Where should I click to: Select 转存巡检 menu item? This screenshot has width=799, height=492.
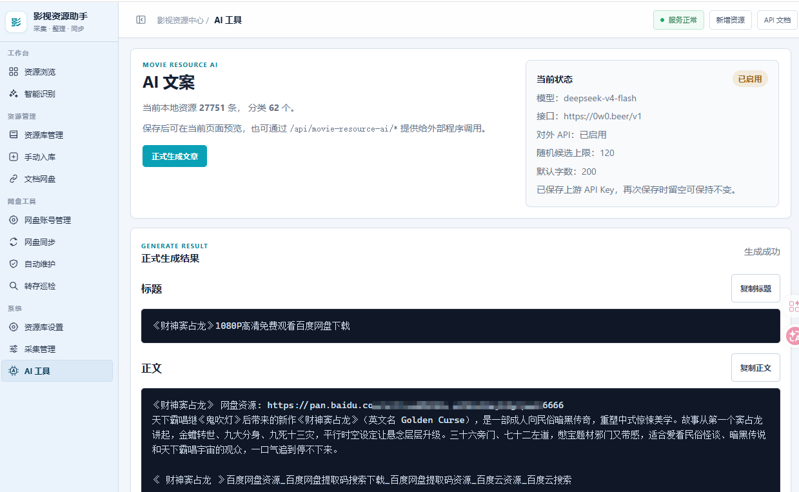(57, 286)
